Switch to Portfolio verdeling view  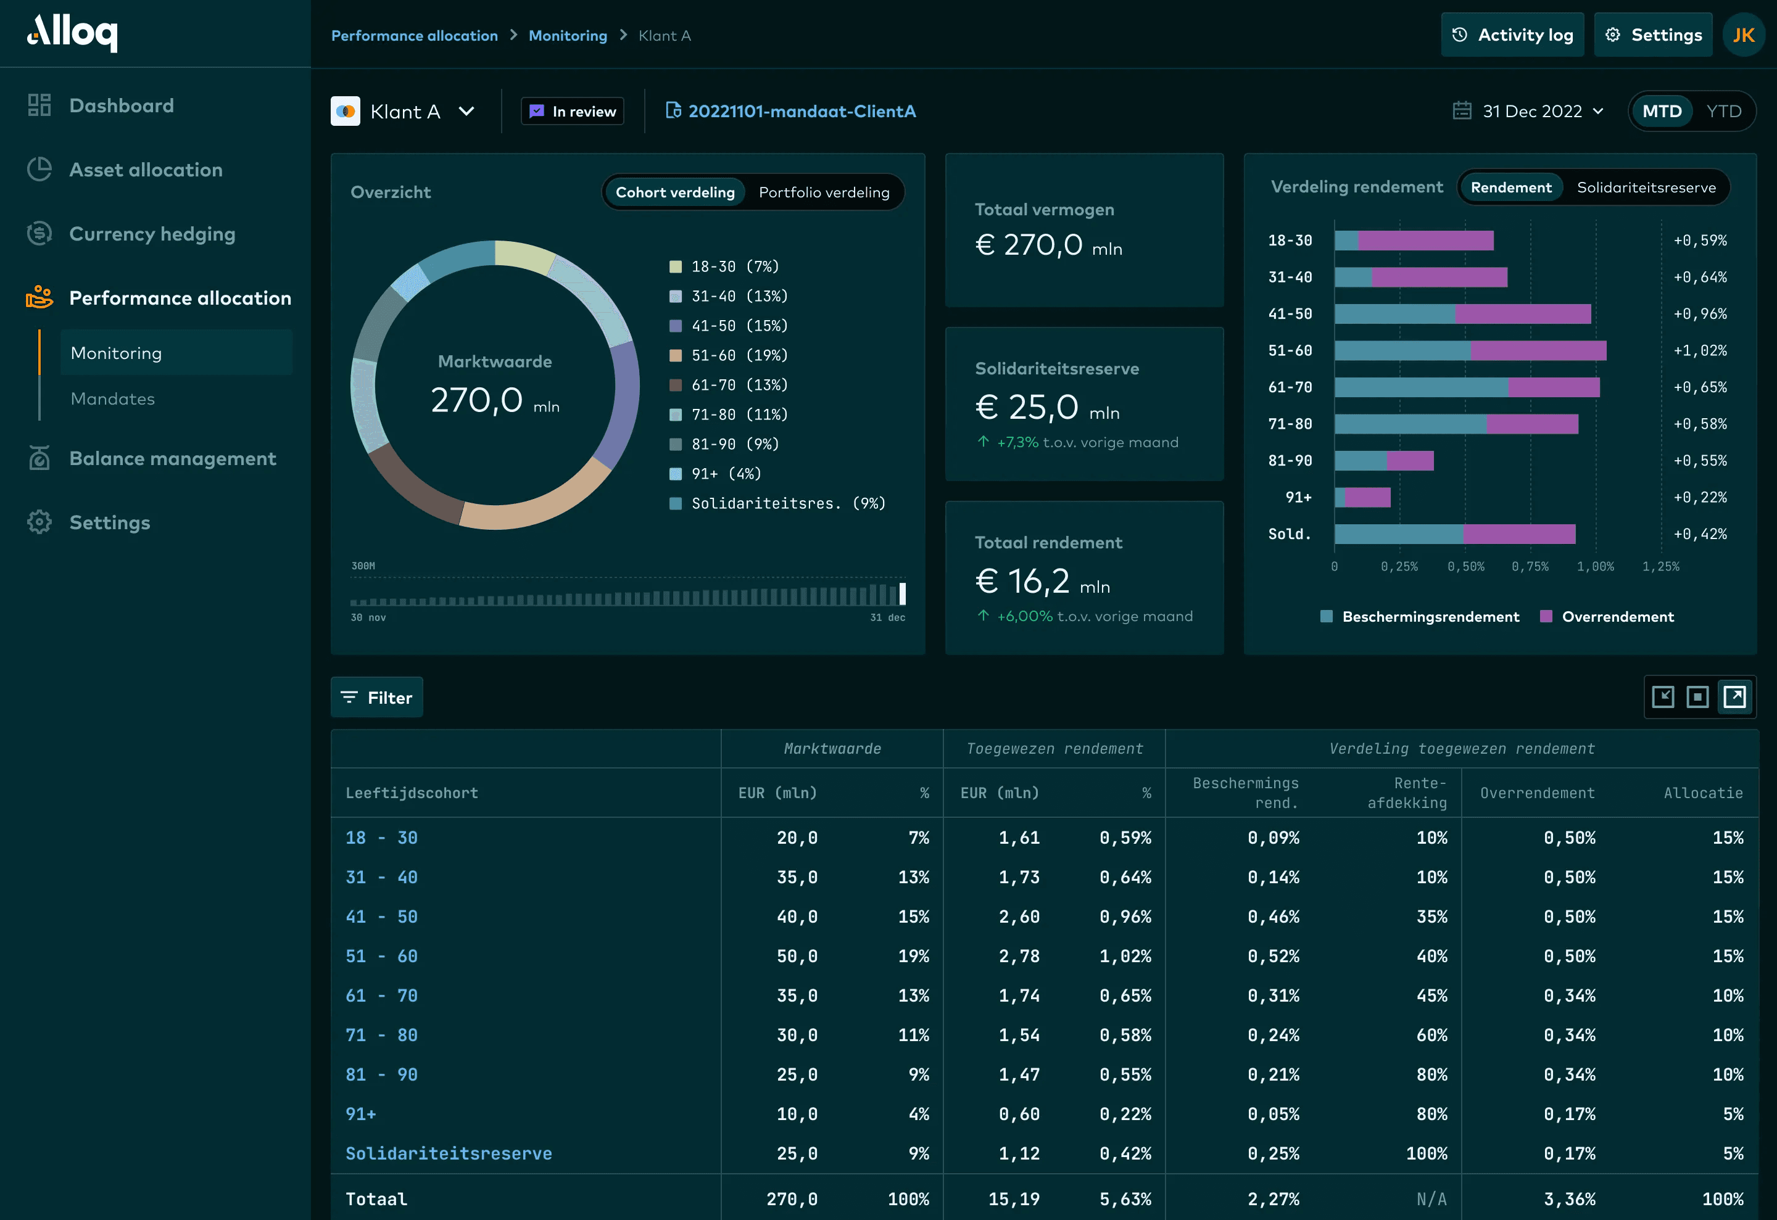tap(824, 192)
